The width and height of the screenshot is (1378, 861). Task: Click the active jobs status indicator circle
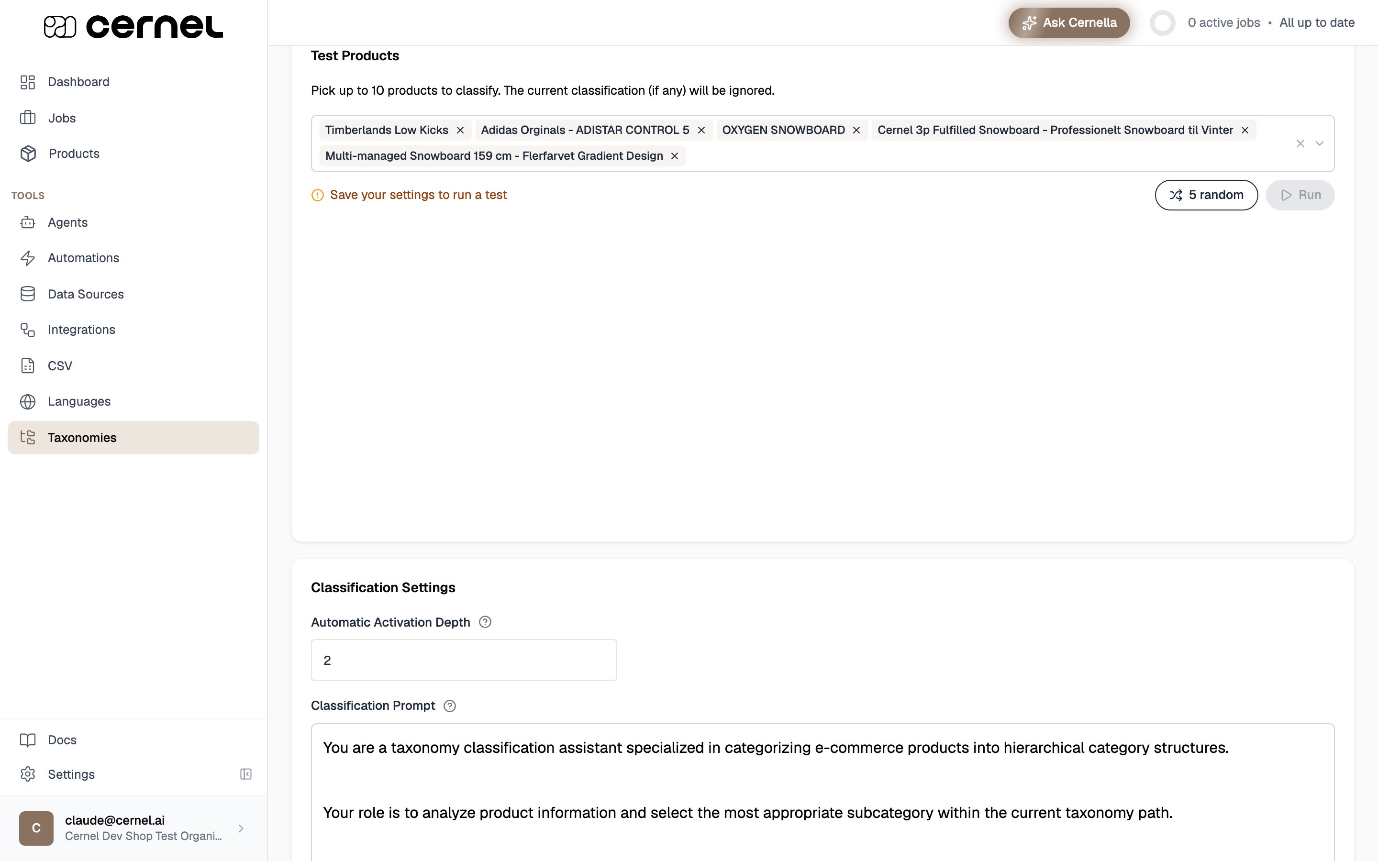[1162, 23]
